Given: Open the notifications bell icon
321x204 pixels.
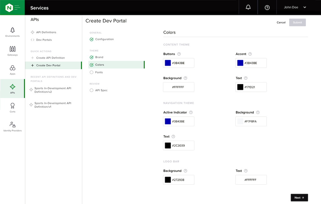Looking at the screenshot, I should 248,7.
